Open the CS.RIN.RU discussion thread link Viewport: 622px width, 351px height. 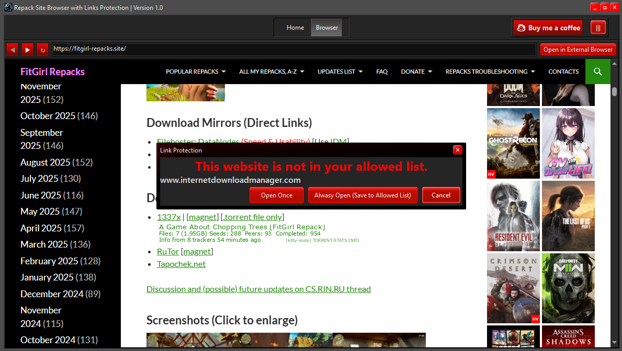258,289
